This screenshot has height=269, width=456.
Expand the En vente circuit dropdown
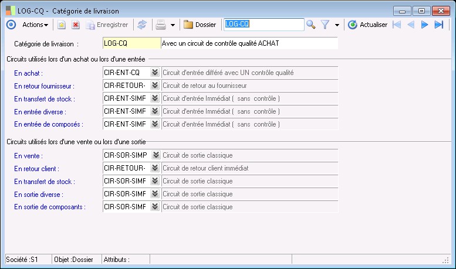156,155
